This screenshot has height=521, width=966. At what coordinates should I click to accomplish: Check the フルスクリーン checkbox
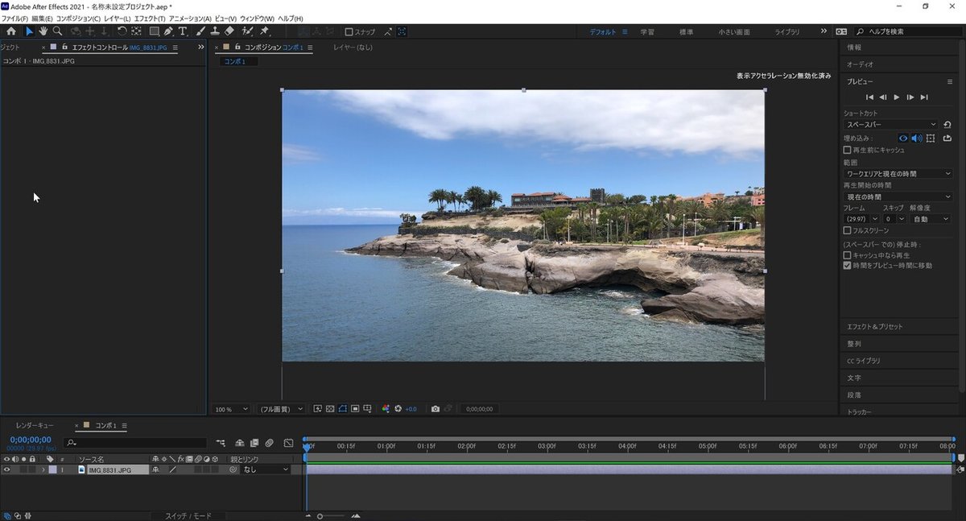847,230
